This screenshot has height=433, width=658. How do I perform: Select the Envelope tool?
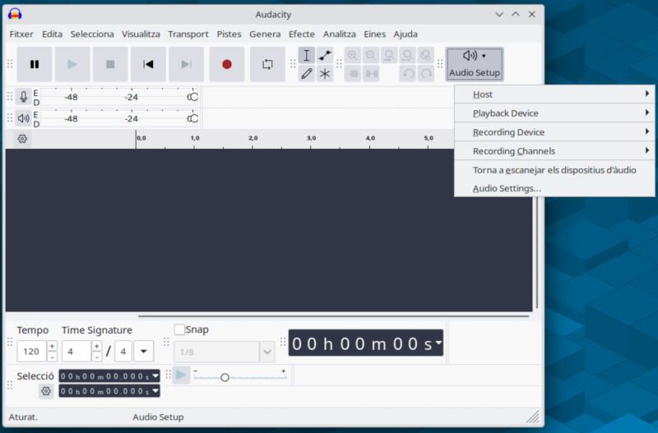tap(325, 56)
